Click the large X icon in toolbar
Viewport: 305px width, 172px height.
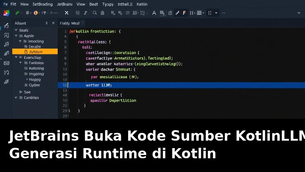tap(66, 13)
